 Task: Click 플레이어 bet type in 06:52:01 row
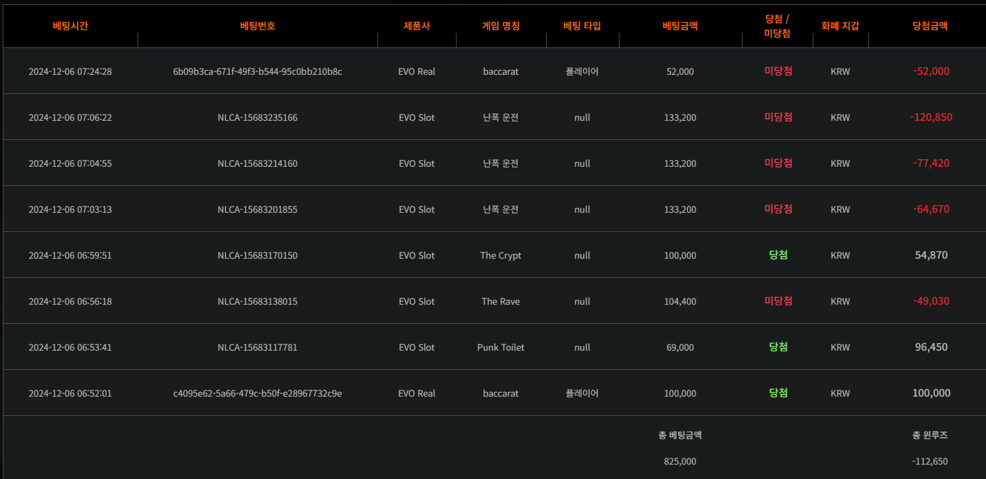[582, 393]
